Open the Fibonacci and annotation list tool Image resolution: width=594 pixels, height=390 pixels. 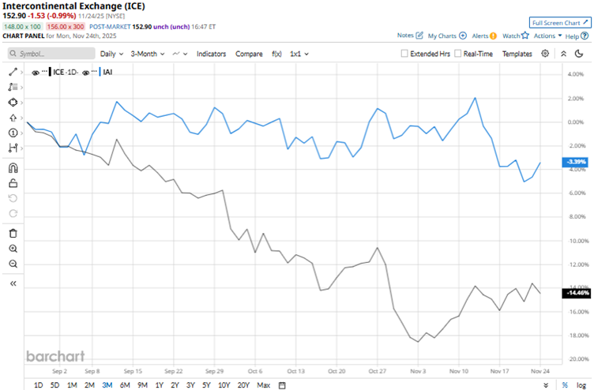tap(13, 87)
